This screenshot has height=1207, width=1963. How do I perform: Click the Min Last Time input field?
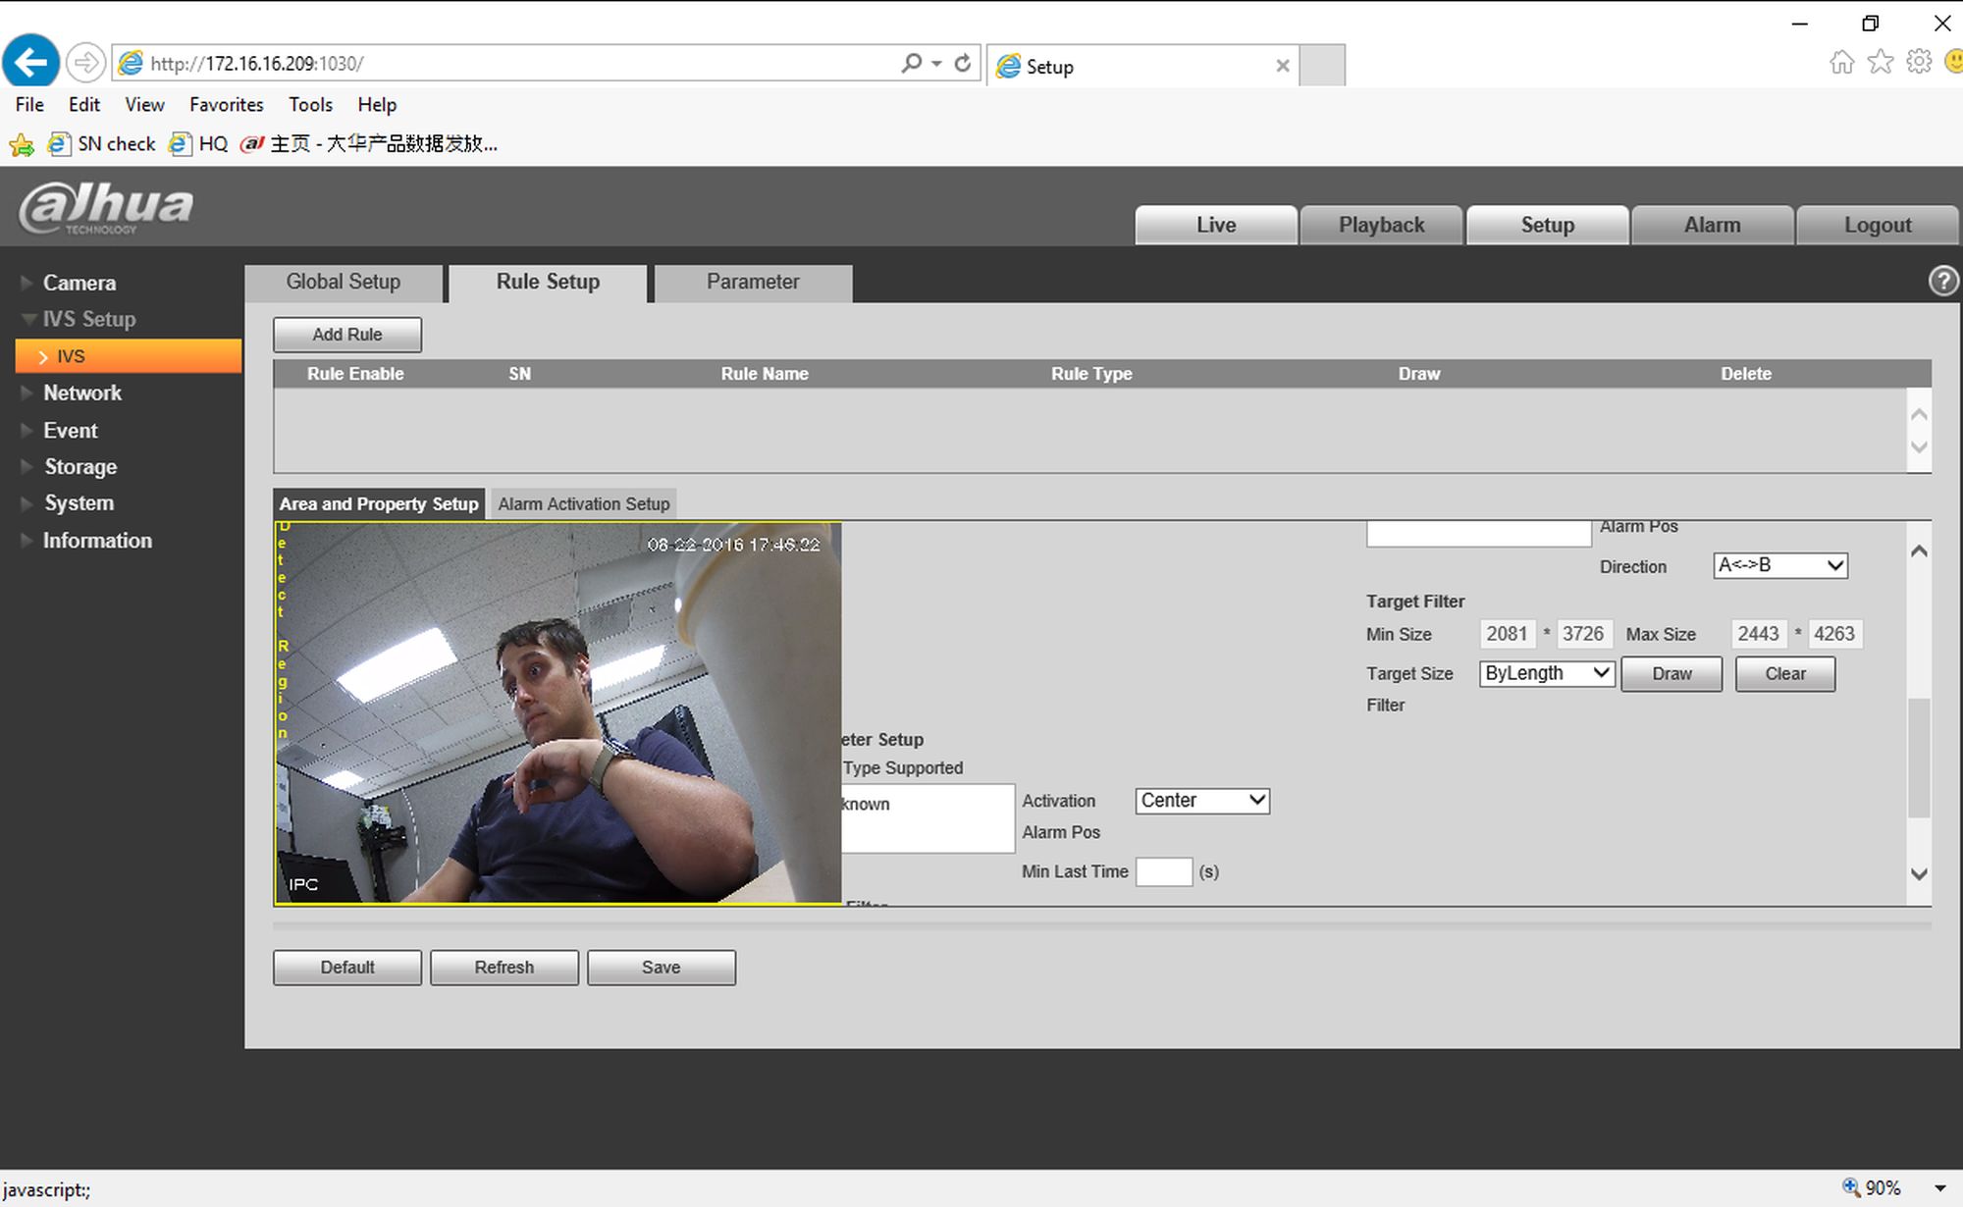point(1163,871)
